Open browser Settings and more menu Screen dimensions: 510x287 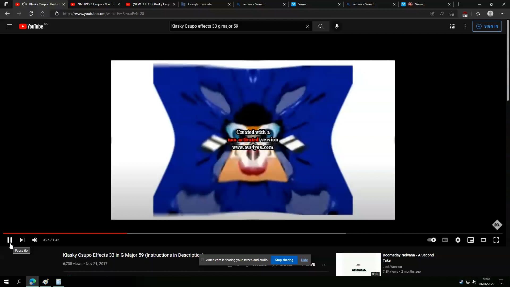[503, 14]
